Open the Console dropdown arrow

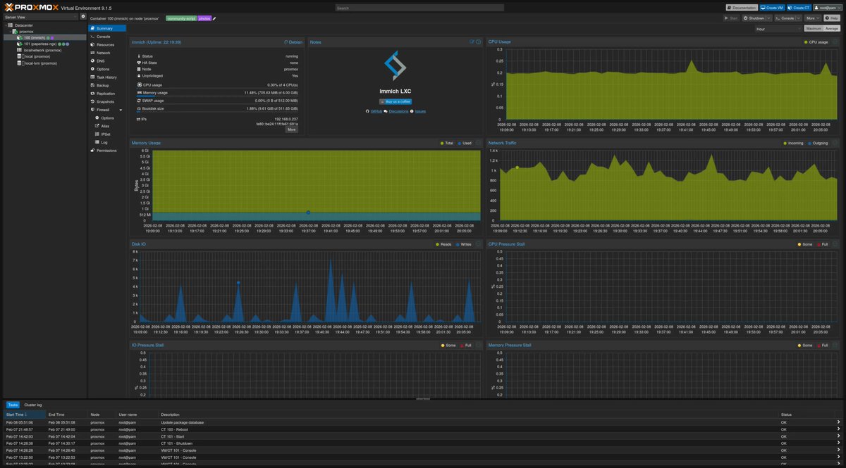pyautogui.click(x=799, y=18)
